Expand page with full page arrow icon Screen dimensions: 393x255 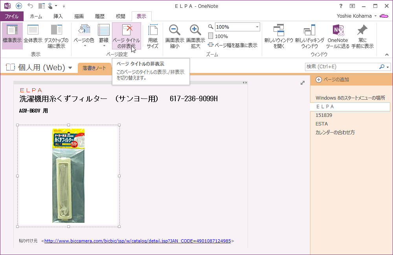tap(303, 83)
